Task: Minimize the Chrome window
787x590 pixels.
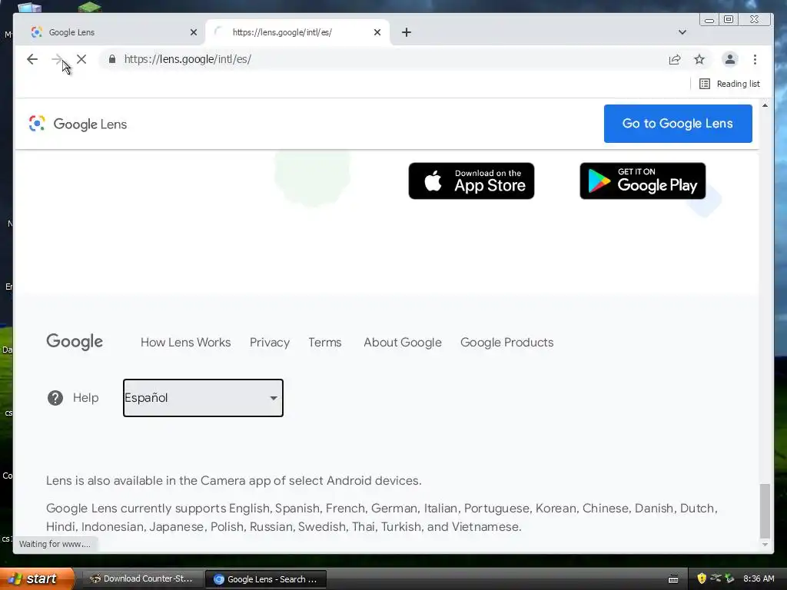Action: pyautogui.click(x=709, y=19)
